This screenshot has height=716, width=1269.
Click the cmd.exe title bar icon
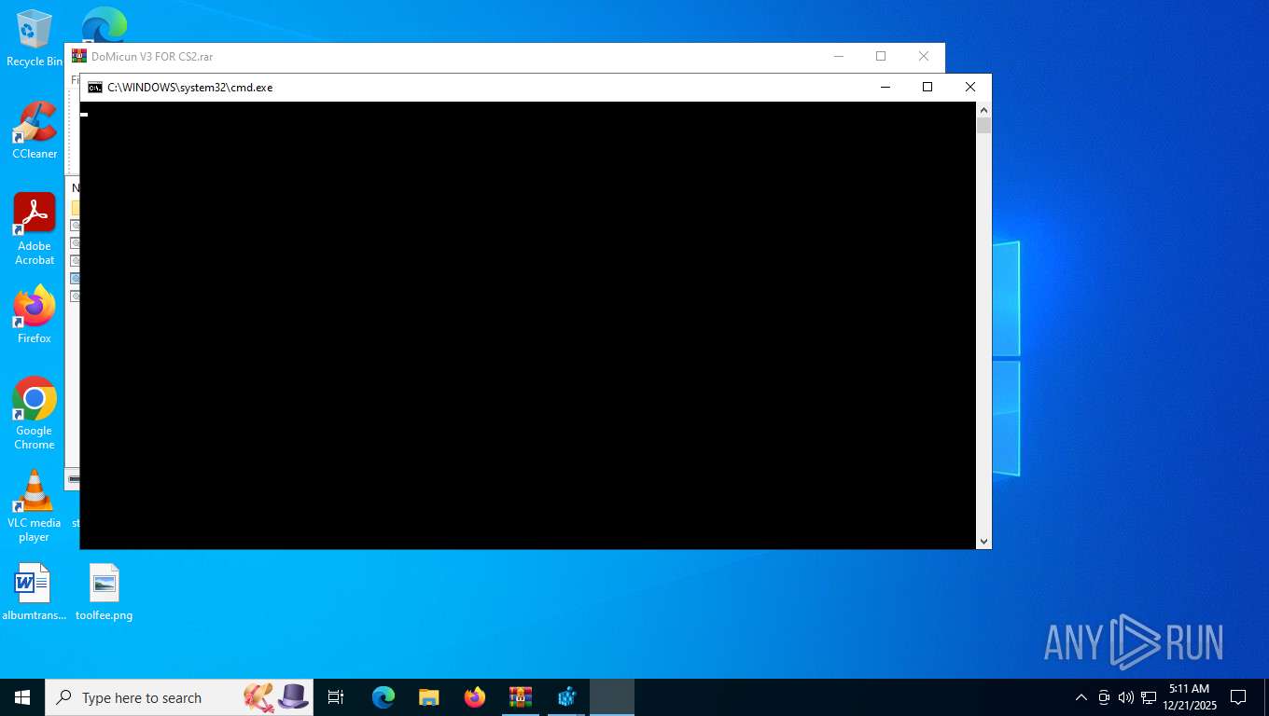(95, 88)
